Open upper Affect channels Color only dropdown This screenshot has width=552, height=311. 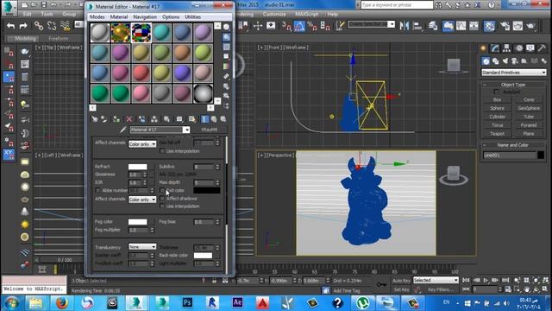[142, 144]
